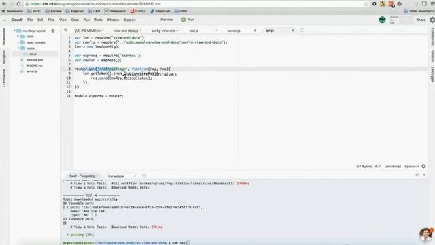Close the Immediate tab

135,176
